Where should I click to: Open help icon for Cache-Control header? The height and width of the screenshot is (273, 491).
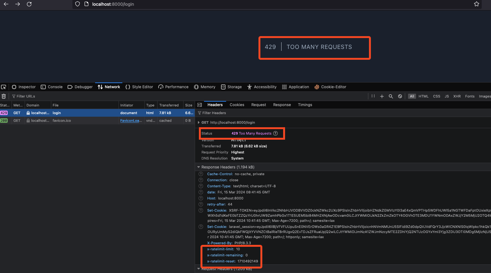[x=201, y=174]
